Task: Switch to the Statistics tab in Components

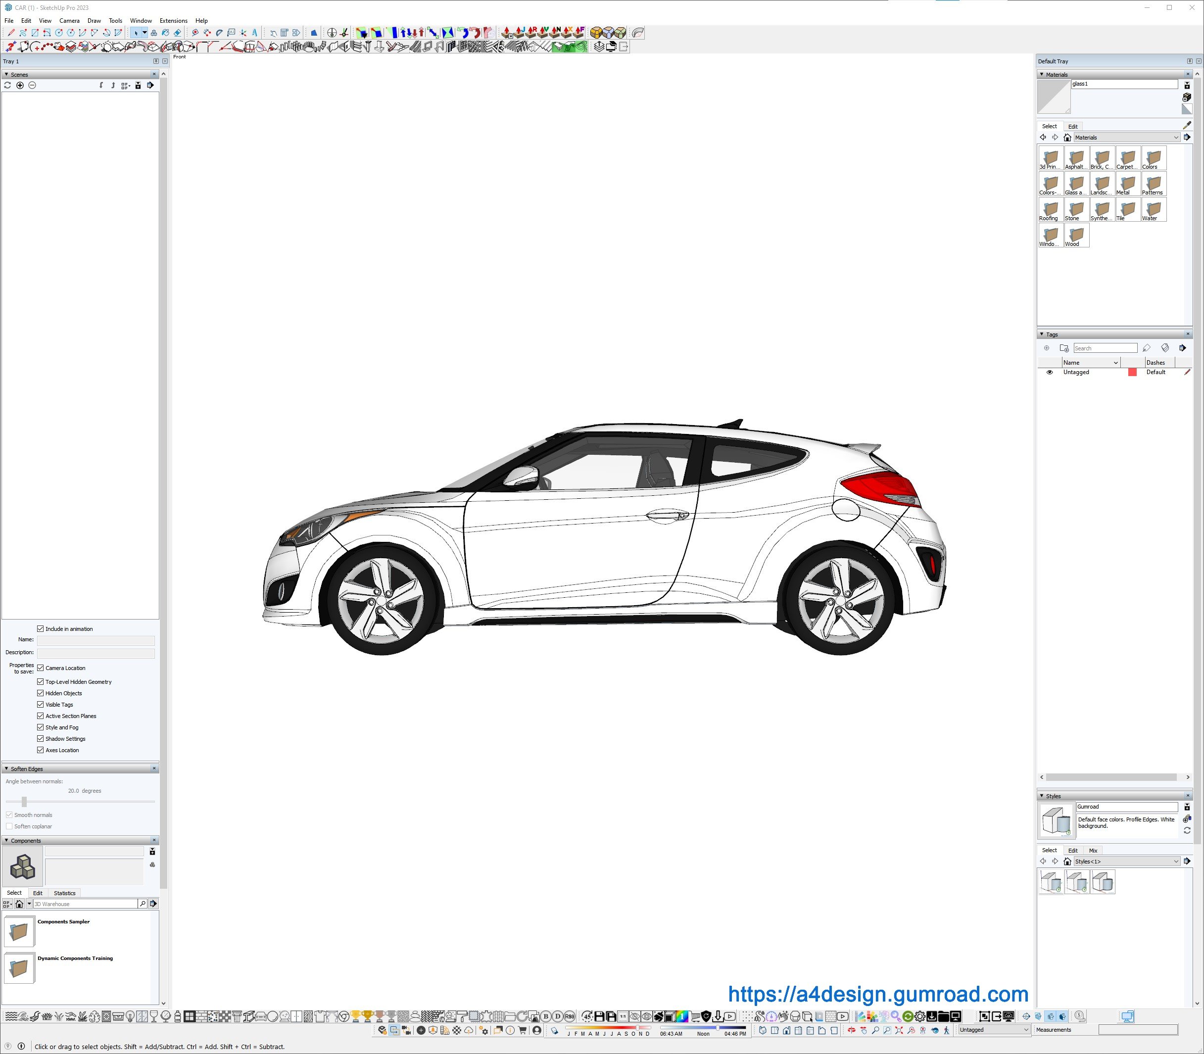Action: coord(64,893)
